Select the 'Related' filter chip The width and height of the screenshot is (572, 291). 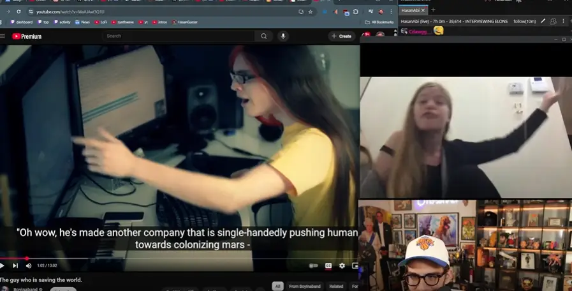coord(335,286)
